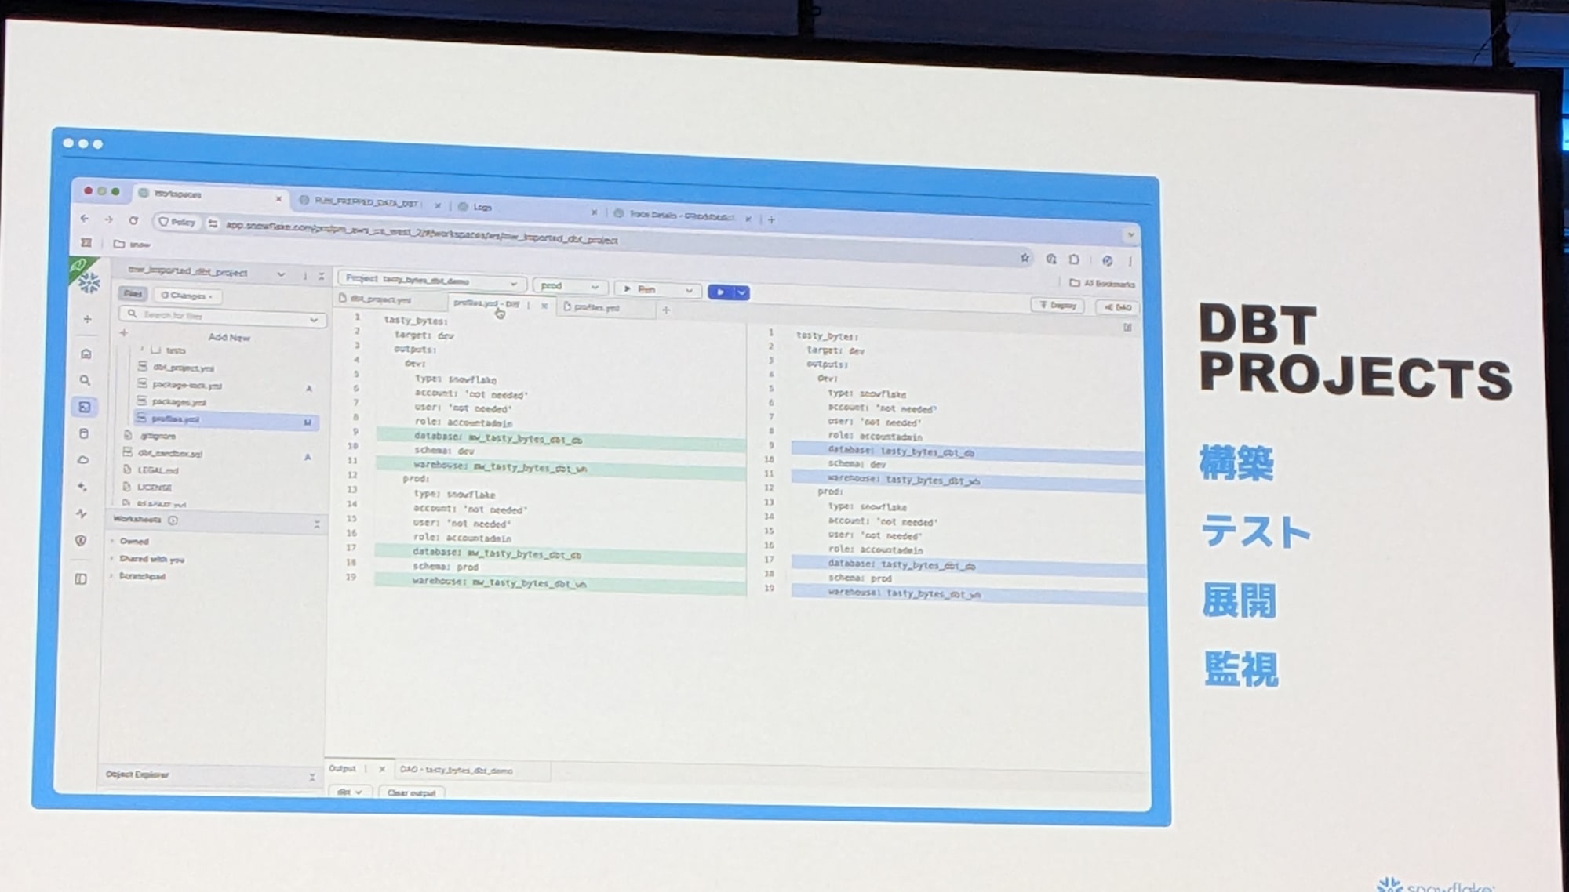Open the browser profile avatar icon

tap(1107, 260)
